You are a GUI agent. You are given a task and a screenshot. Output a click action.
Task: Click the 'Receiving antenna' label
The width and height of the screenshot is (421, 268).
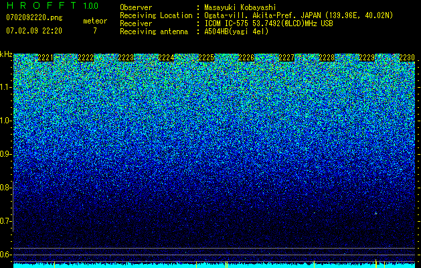click(x=154, y=31)
